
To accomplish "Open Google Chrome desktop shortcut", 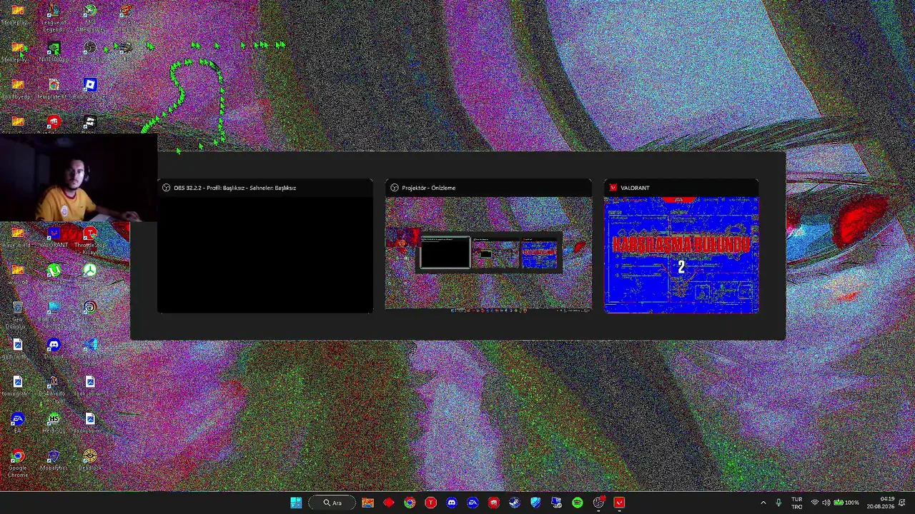I will [x=17, y=463].
